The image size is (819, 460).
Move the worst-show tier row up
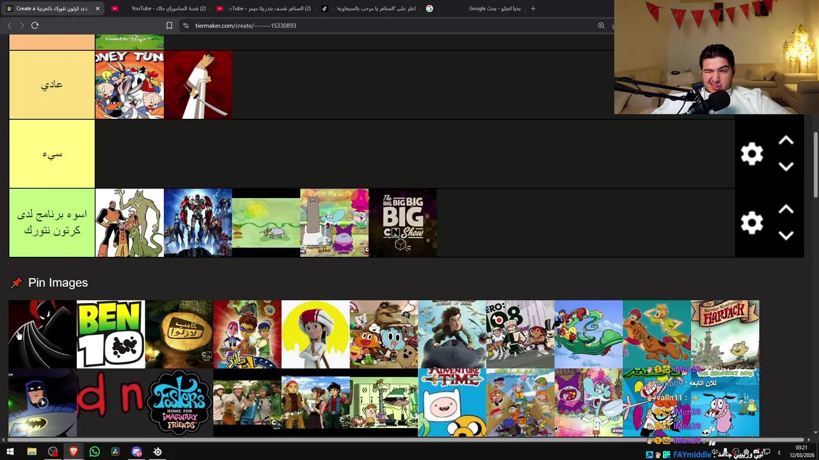[x=786, y=210]
